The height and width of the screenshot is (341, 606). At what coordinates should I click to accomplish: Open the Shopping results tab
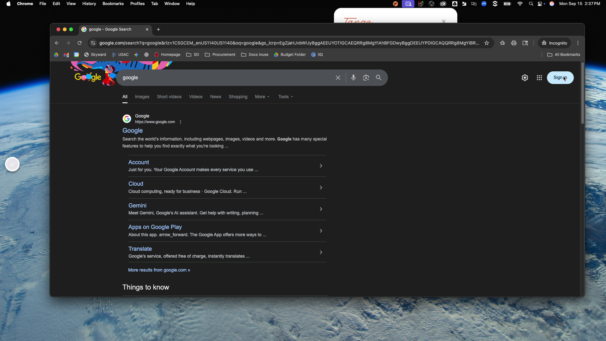[x=238, y=97]
